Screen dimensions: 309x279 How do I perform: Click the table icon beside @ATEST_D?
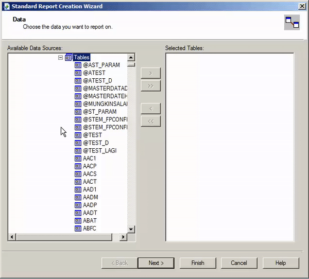pyautogui.click(x=78, y=81)
